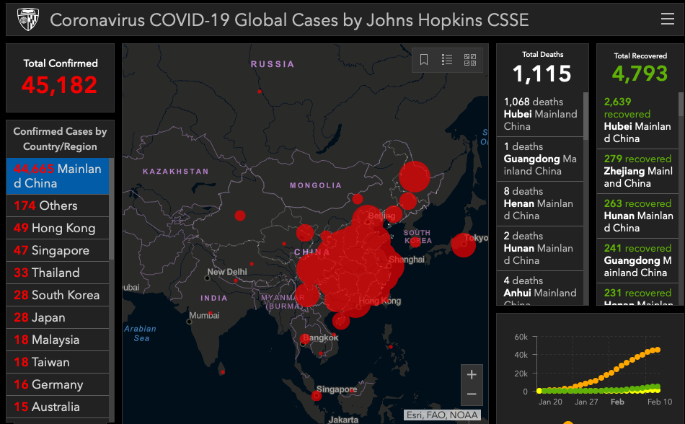685x424 pixels.
Task: Click the country list scrollbar
Action: click(111, 209)
